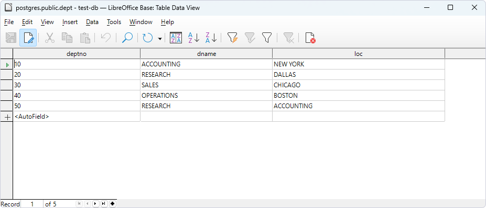Minimize the Table Data View window
Viewport: 486px width, 208px height.
point(426,7)
